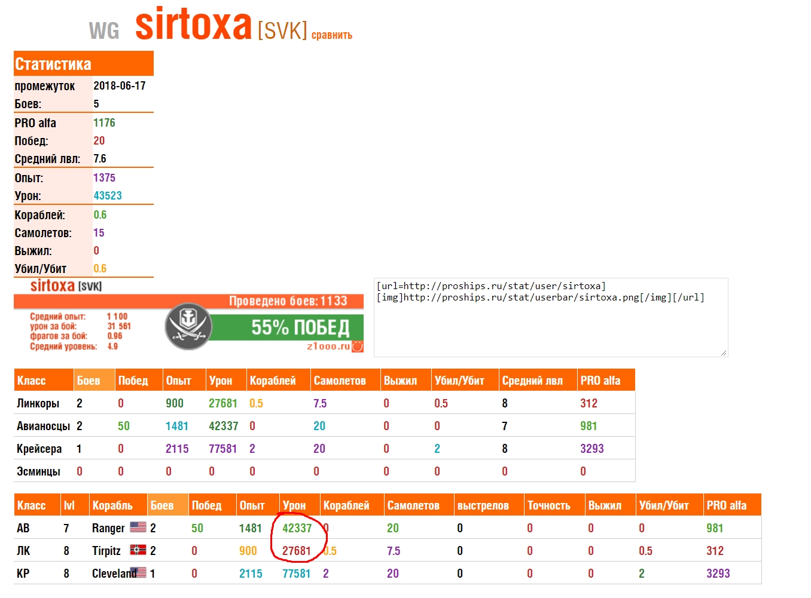Click the Статистика panel header
This screenshot has height=598, width=811.
[x=84, y=63]
